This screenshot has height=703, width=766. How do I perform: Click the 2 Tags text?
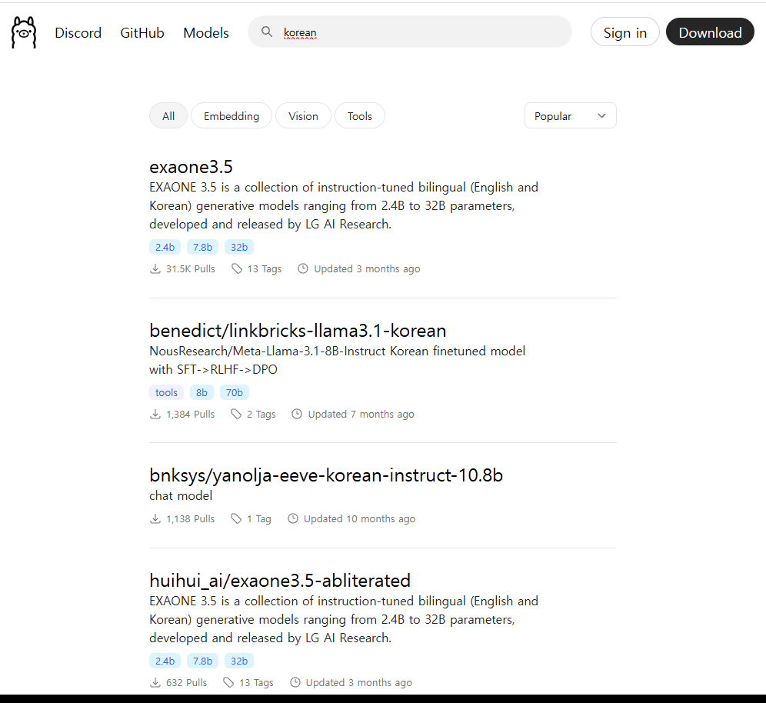coord(261,415)
